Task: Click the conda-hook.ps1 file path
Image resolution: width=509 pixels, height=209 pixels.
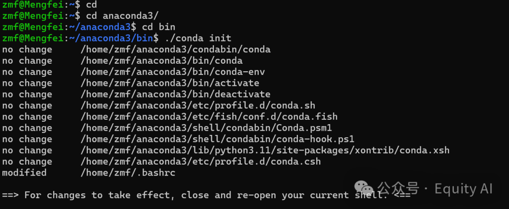Action: (x=217, y=139)
